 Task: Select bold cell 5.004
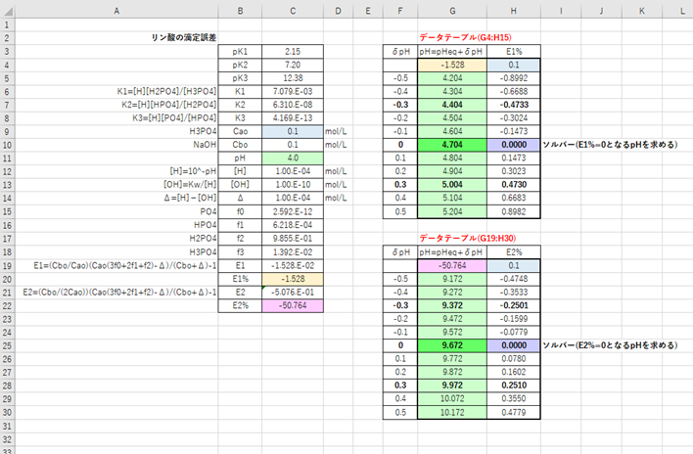tap(452, 184)
